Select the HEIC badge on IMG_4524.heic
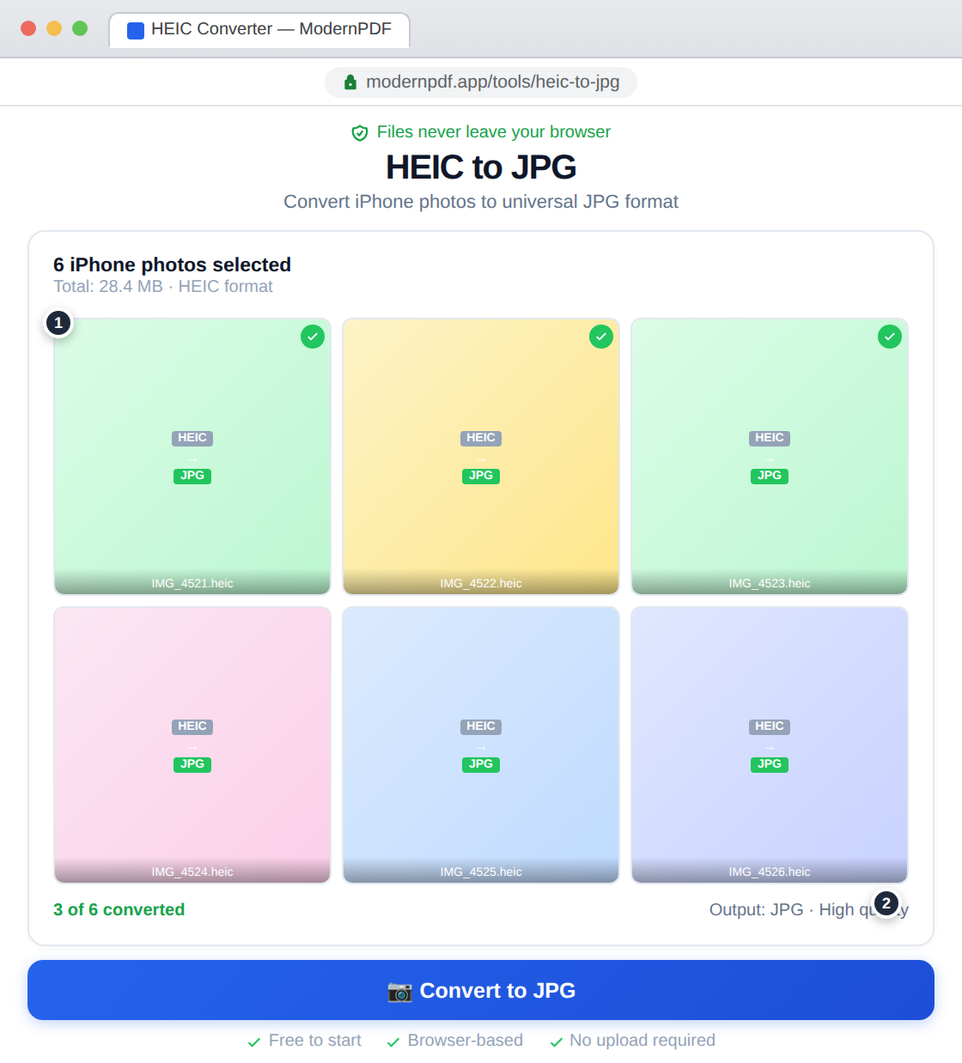The image size is (962, 1063). click(x=192, y=726)
